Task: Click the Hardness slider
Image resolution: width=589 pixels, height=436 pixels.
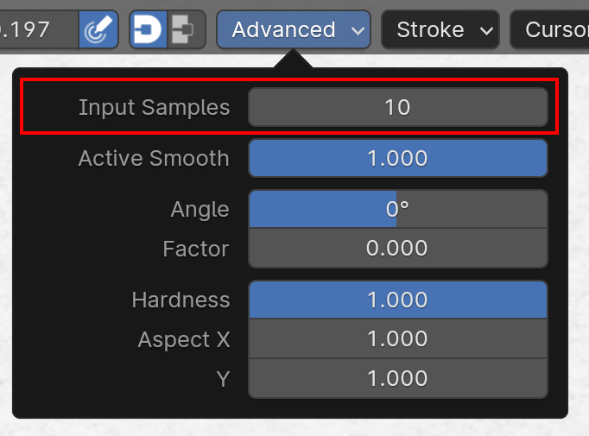Action: point(398,300)
